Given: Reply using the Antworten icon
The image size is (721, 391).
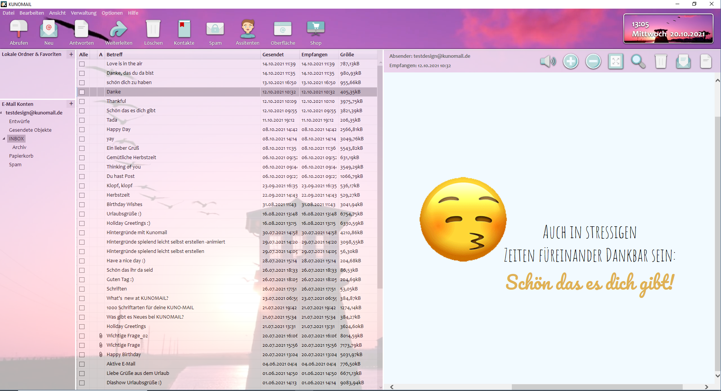Looking at the screenshot, I should (81, 32).
